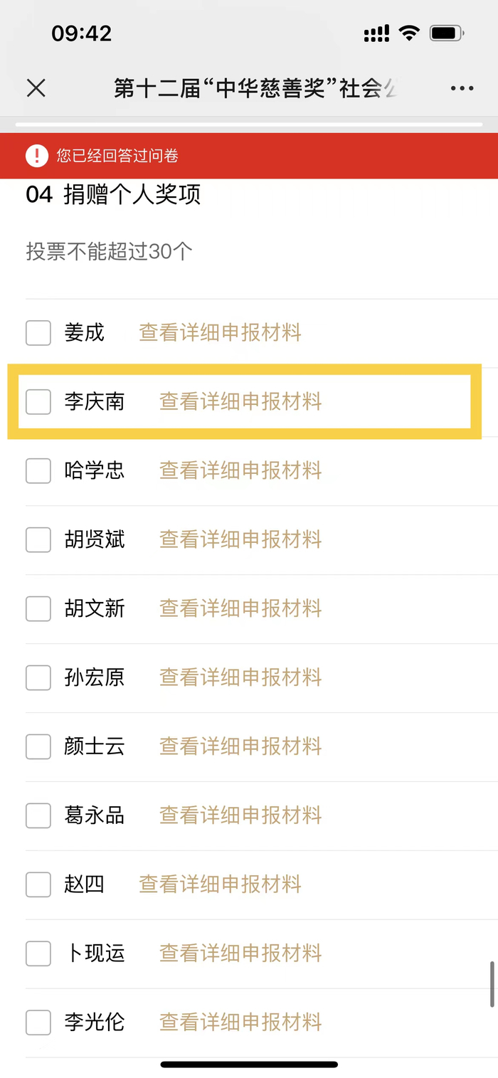Open 赵四's 查看详细申报材料 link
The height and width of the screenshot is (1078, 498).
pyautogui.click(x=220, y=884)
